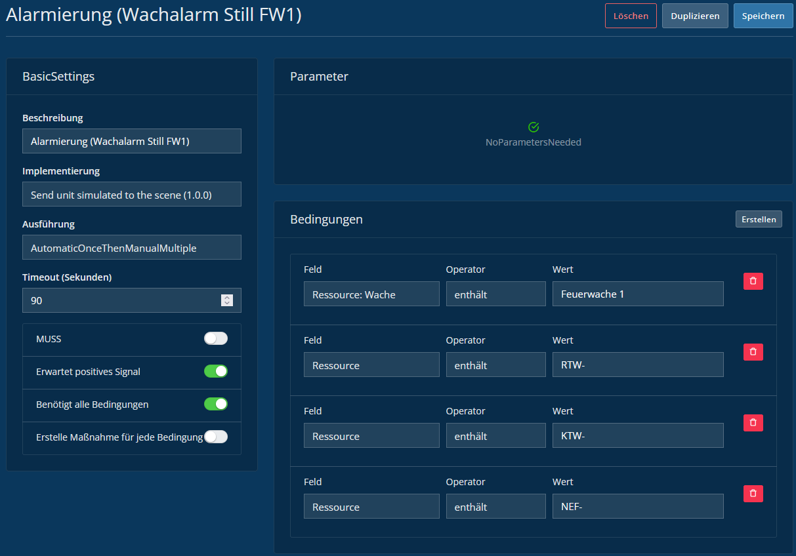Disable Erwartet positives Signal switch
Viewport: 796px width, 556px height.
[x=215, y=372]
